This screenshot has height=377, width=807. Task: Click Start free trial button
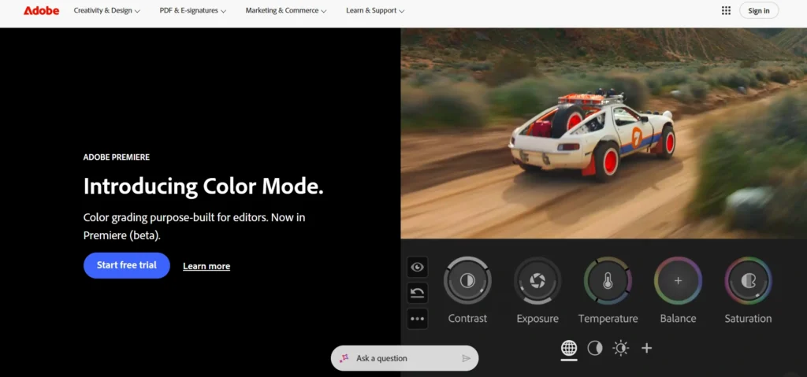pyautogui.click(x=127, y=265)
